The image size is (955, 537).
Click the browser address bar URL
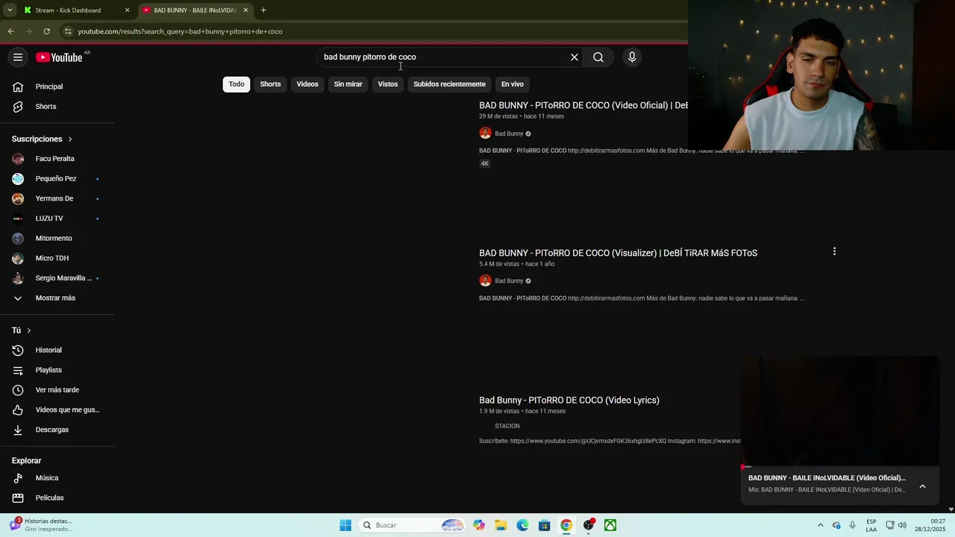(180, 31)
